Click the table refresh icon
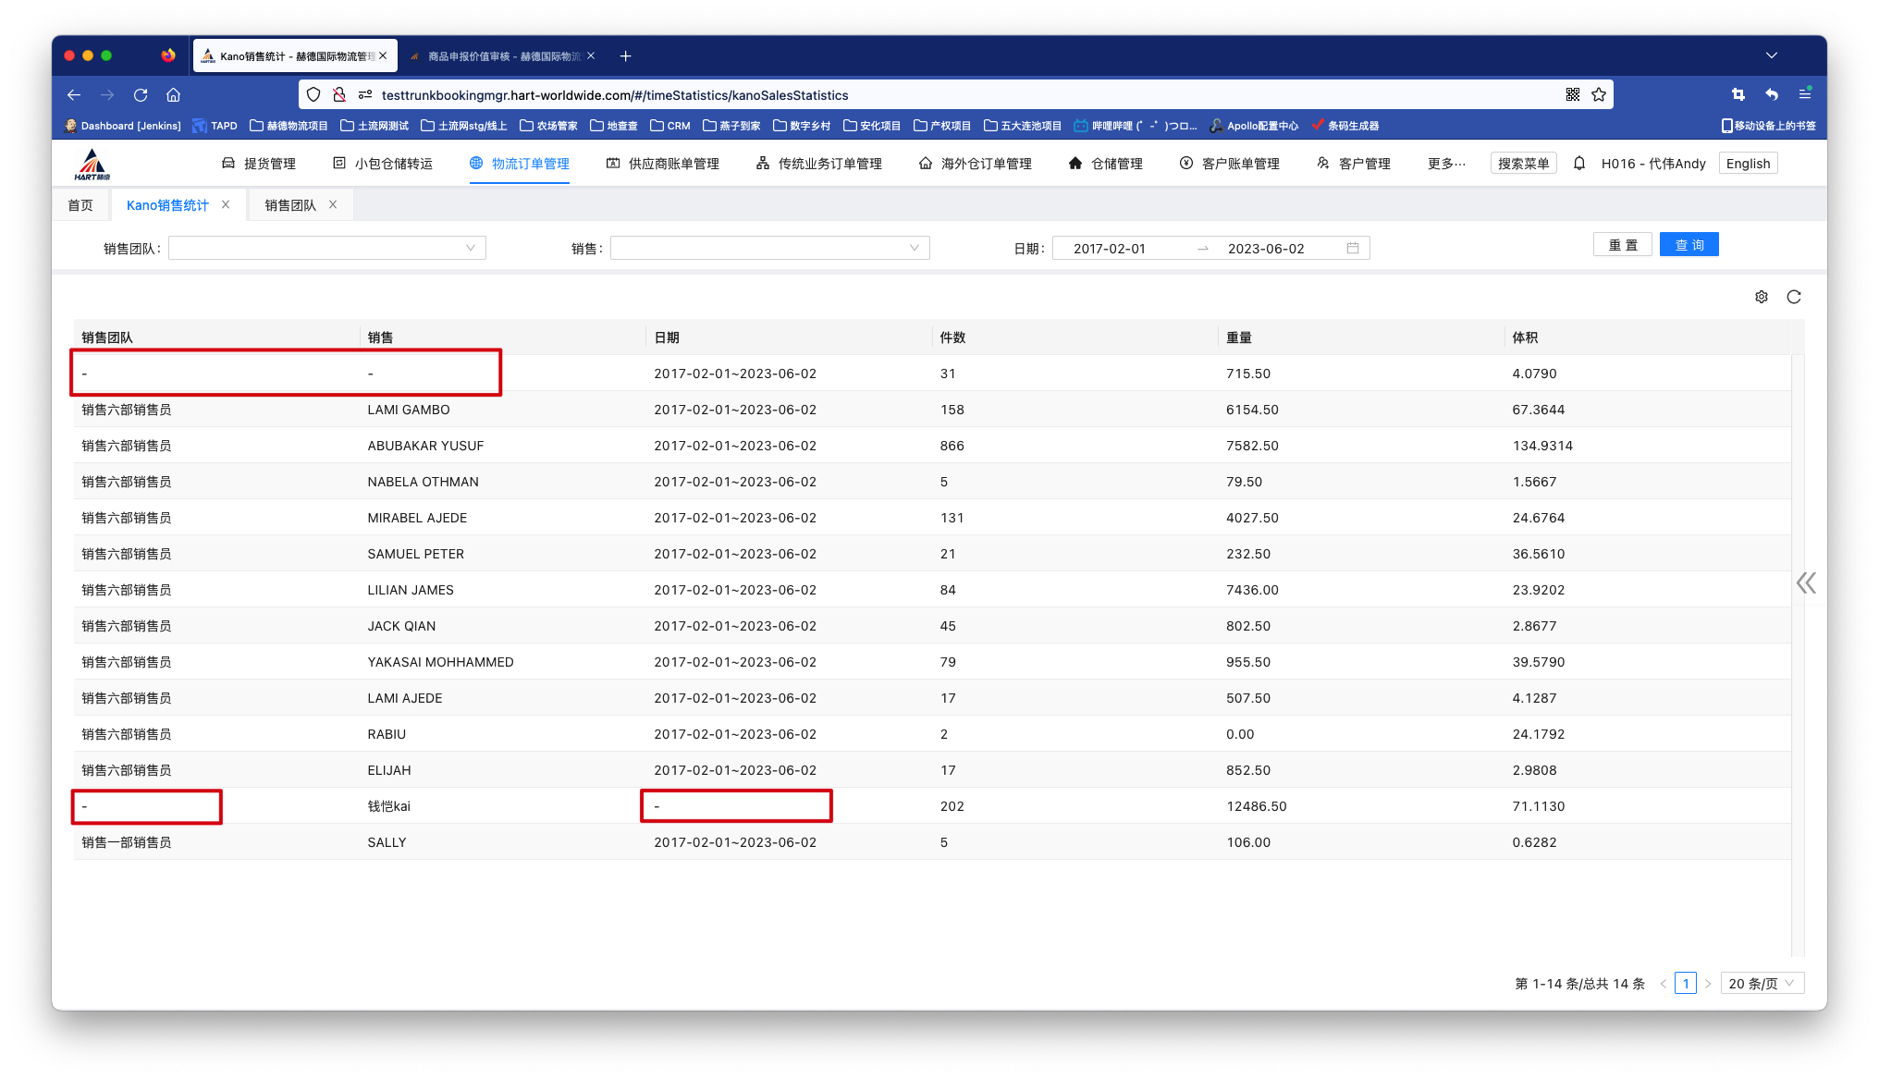 tap(1794, 297)
